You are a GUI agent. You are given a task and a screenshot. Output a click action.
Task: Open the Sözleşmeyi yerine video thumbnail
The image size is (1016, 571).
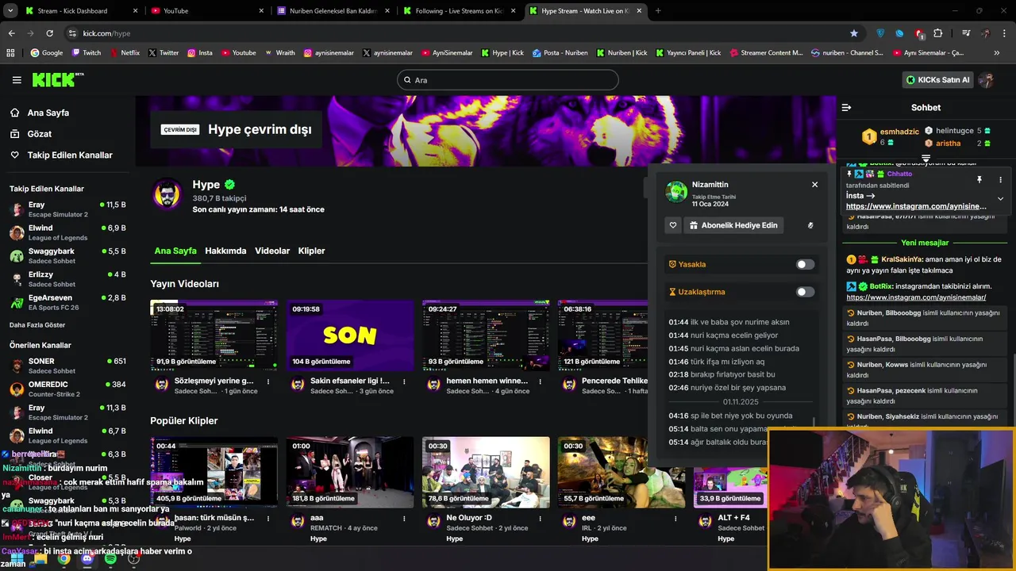coord(214,335)
